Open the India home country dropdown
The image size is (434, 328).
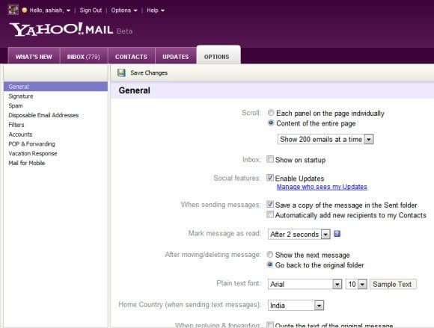coord(296,306)
